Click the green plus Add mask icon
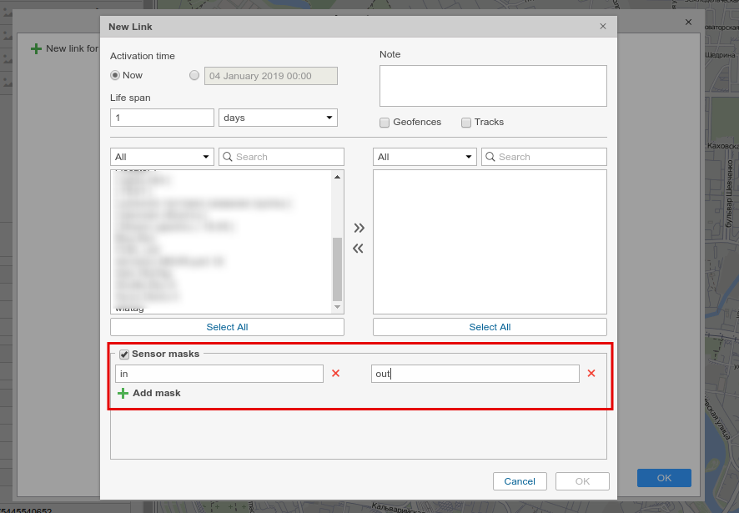Image resolution: width=739 pixels, height=513 pixels. click(123, 393)
